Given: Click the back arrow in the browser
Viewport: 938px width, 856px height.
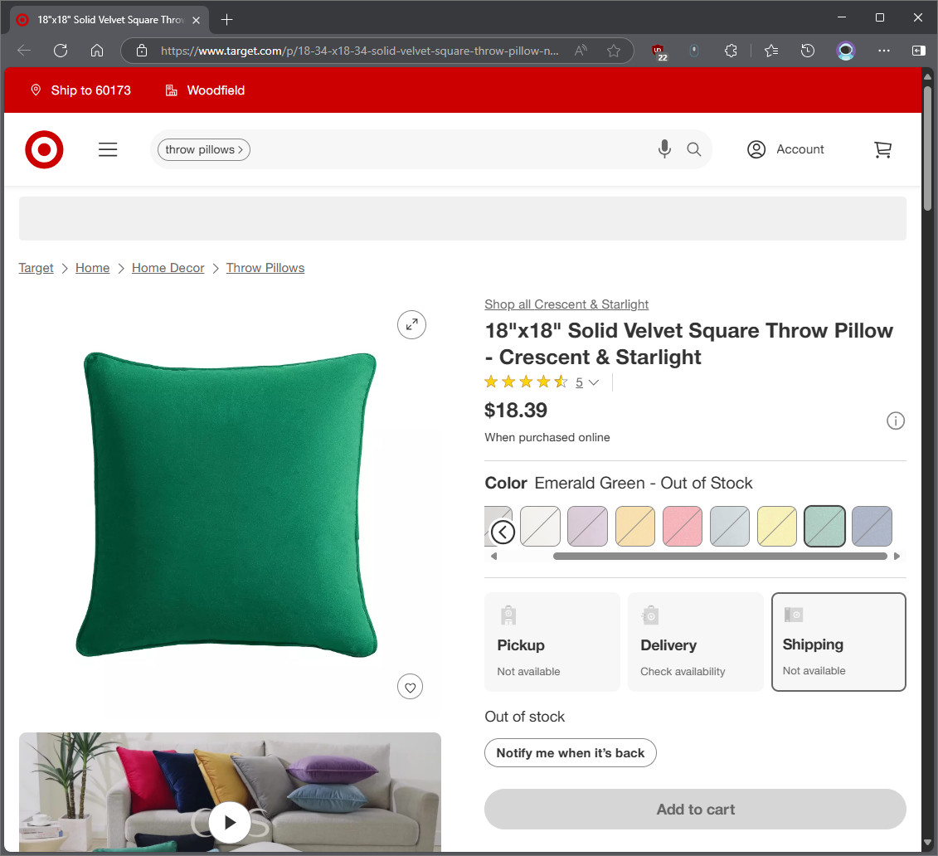Looking at the screenshot, I should 25,51.
